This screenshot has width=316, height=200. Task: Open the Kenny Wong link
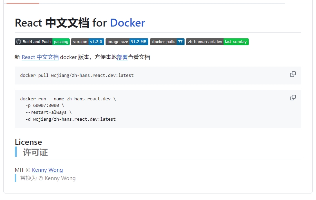pyautogui.click(x=47, y=170)
